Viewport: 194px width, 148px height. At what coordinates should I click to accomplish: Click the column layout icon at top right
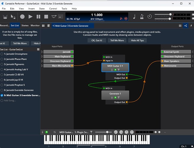coord(180,26)
